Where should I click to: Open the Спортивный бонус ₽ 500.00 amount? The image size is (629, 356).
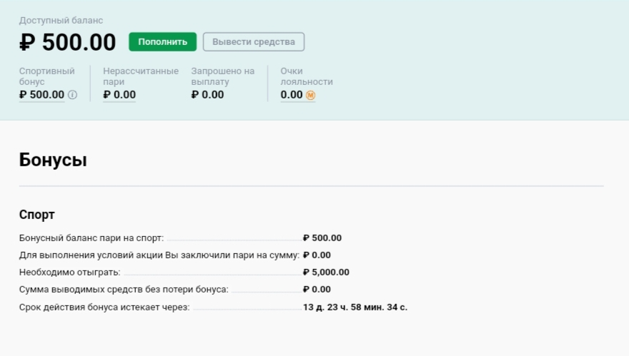[x=41, y=95]
